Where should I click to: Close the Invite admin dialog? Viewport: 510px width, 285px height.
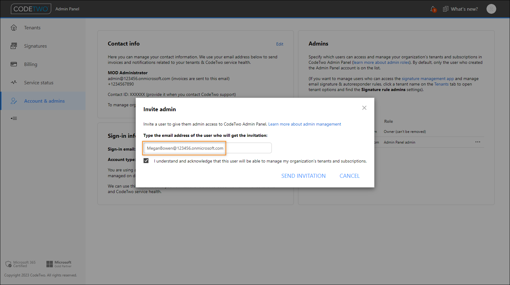[364, 108]
